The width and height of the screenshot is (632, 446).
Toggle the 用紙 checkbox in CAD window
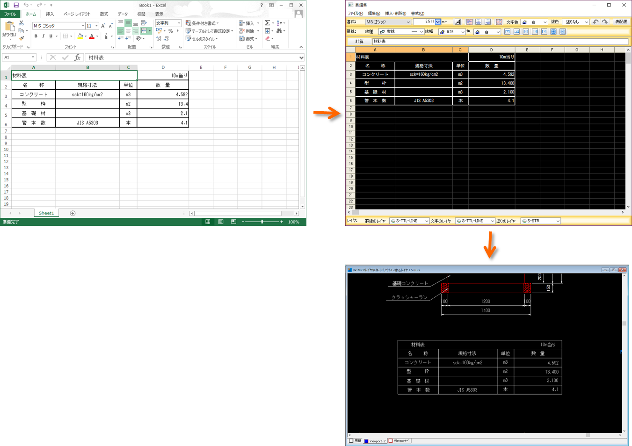[x=351, y=441]
